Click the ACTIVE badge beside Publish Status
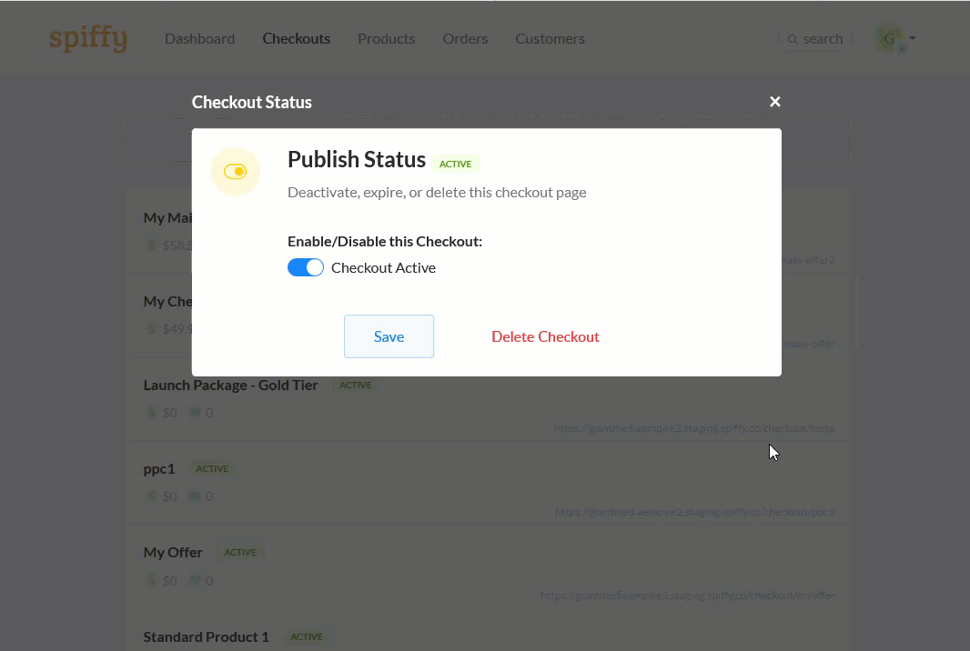The width and height of the screenshot is (970, 651). pyautogui.click(x=455, y=164)
